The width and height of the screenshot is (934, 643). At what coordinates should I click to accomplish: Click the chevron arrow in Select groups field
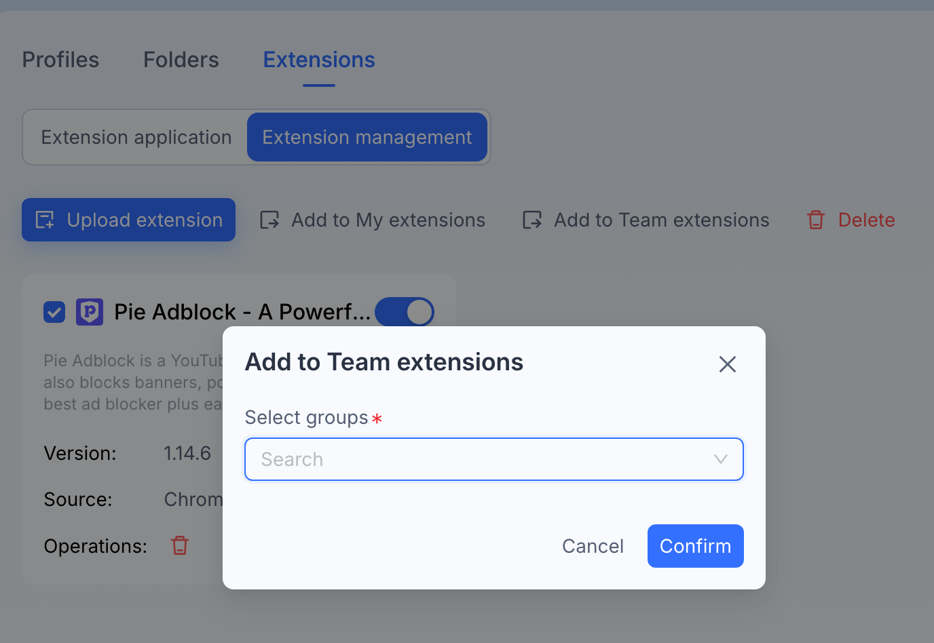(x=721, y=459)
